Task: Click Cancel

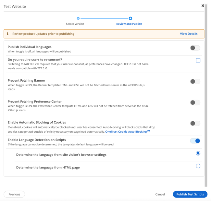Action: 160,194
